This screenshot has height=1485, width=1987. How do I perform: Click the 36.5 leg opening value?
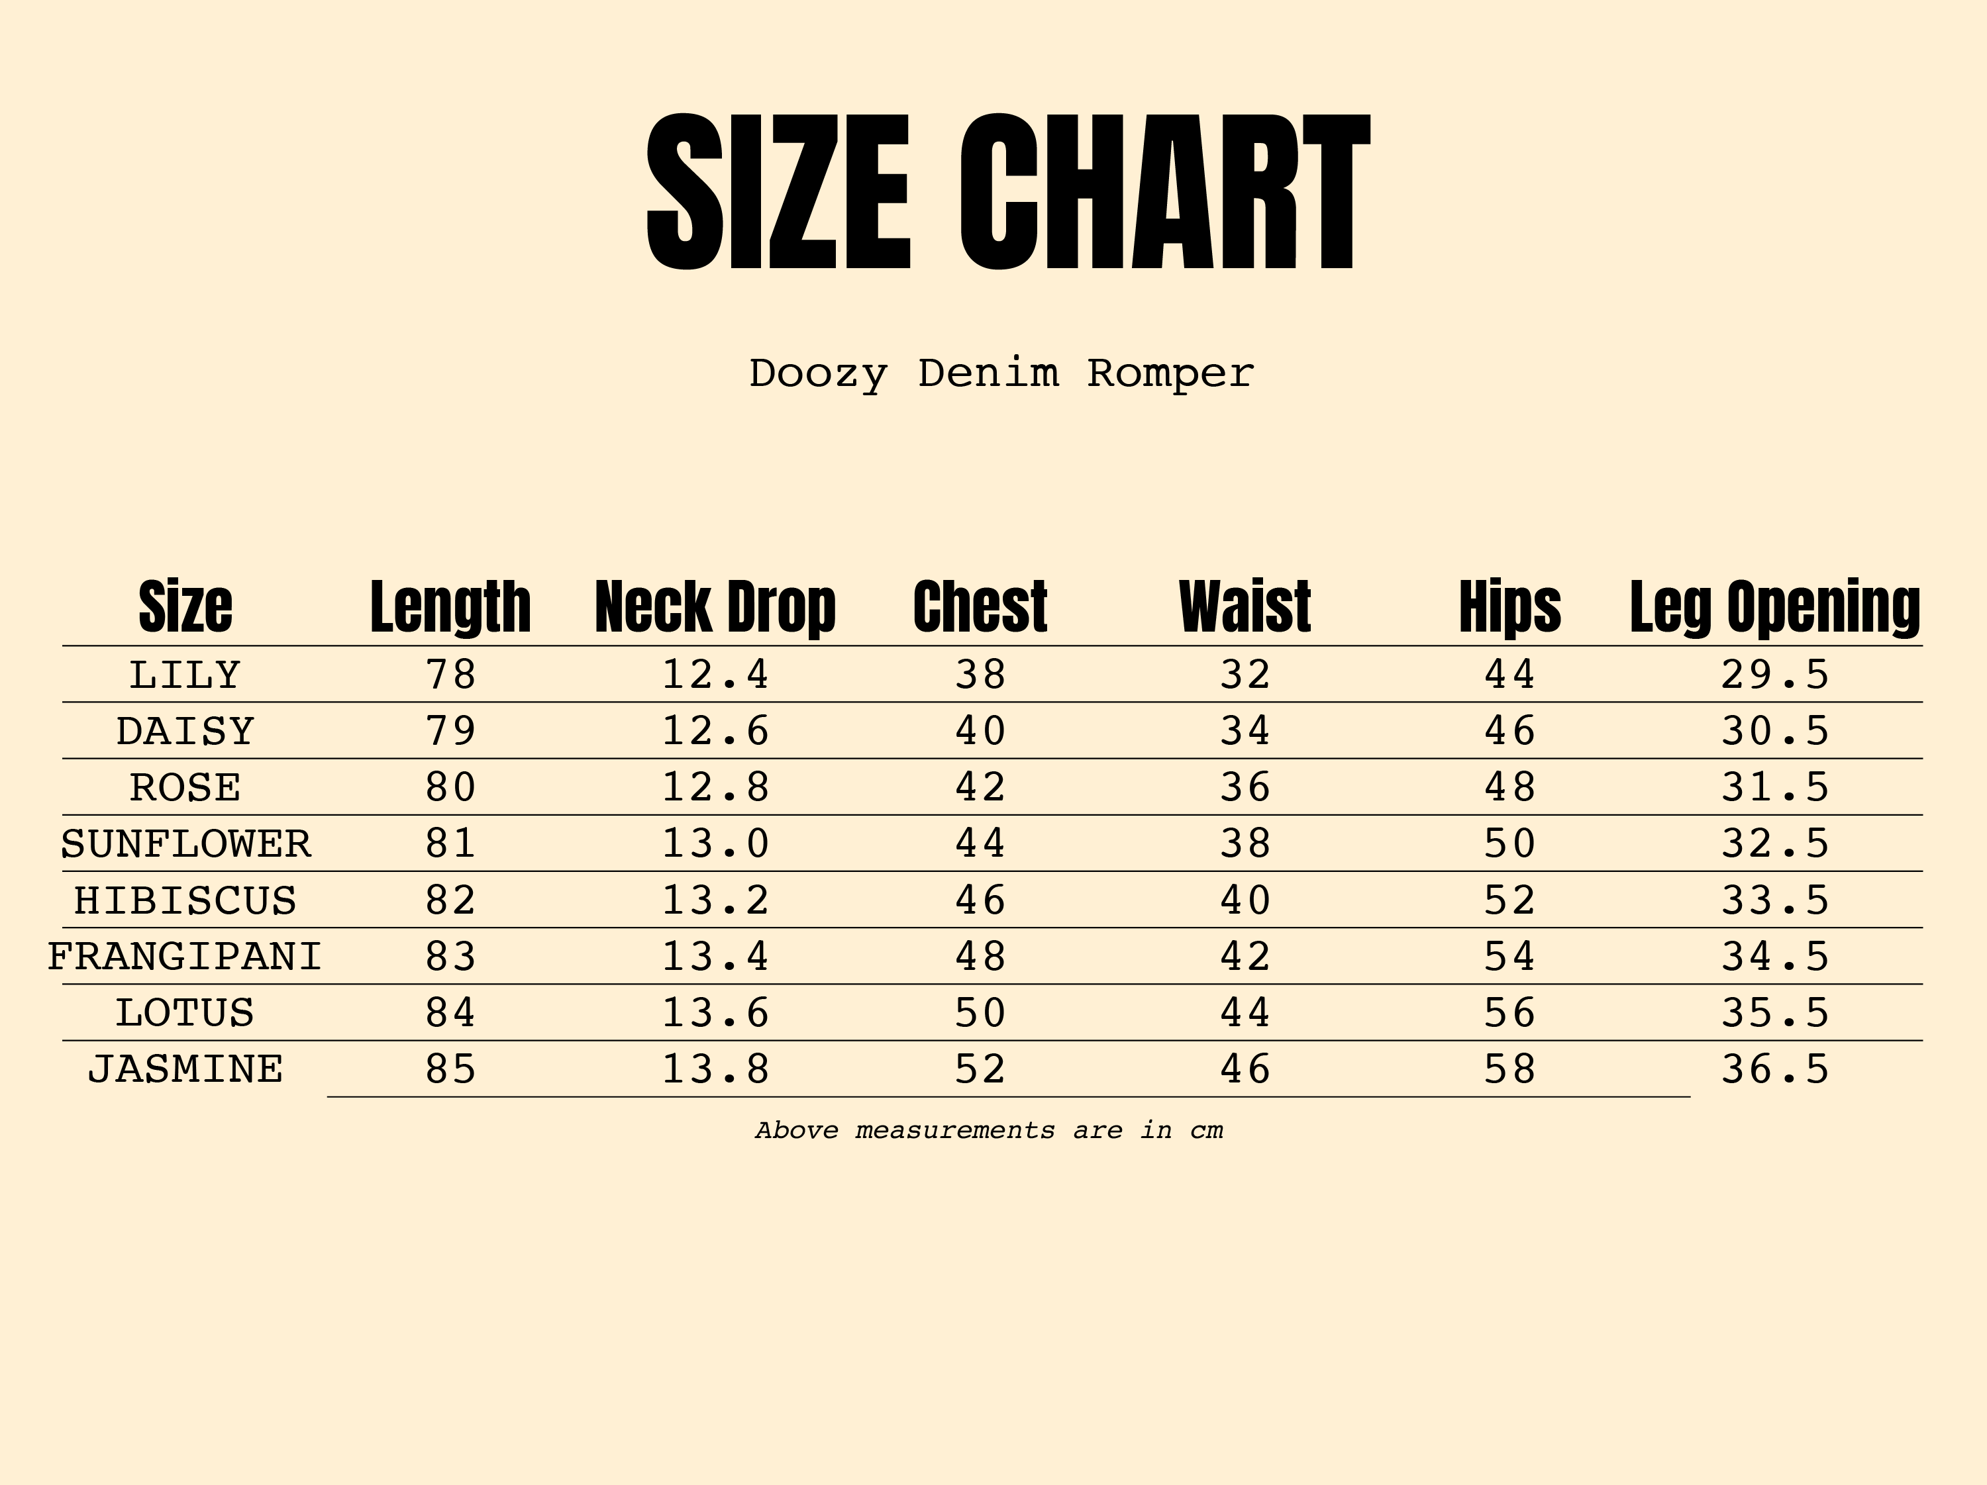click(1775, 1069)
